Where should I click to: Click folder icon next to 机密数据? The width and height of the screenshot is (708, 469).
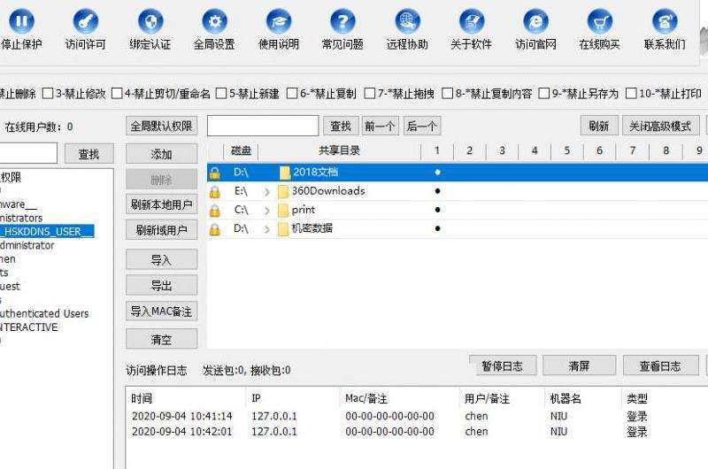point(283,229)
